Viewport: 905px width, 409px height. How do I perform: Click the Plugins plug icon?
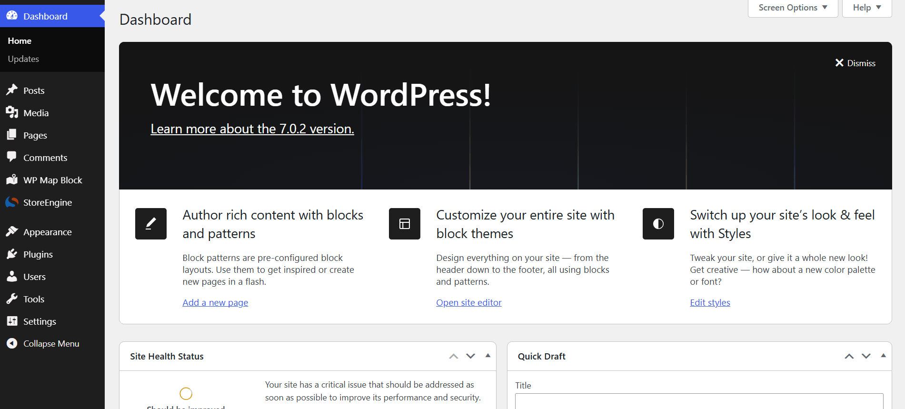pyautogui.click(x=12, y=254)
